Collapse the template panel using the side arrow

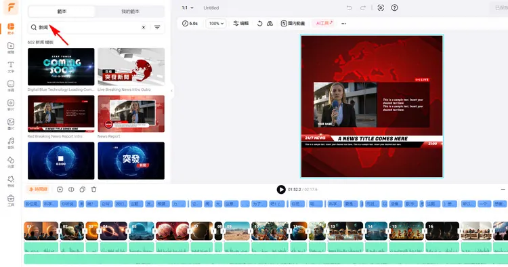coord(171,91)
